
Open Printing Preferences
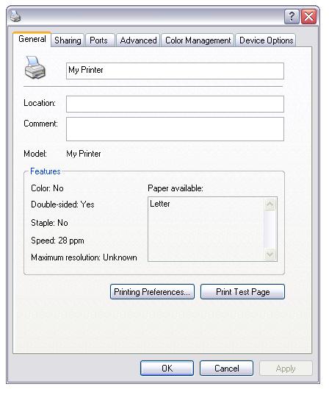tap(152, 292)
